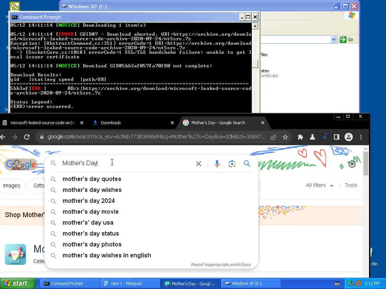Viewport: 386px width, 289px height.
Task: Select the Mother's Day - Google Search tab
Action: (218, 123)
